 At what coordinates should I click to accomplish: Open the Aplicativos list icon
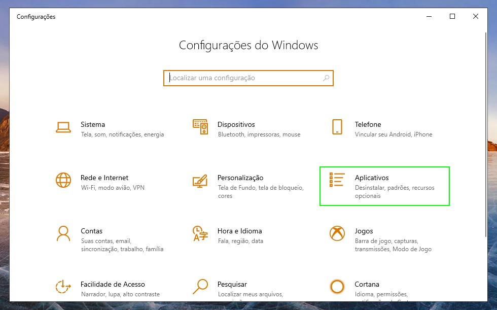point(337,180)
